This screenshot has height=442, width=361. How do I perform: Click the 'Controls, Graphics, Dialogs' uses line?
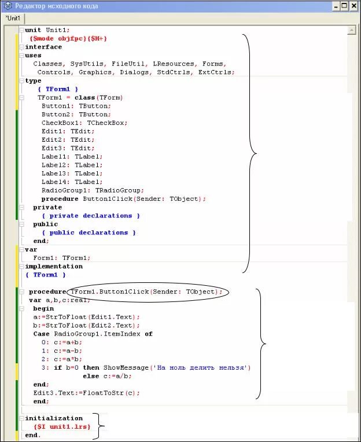click(x=136, y=72)
